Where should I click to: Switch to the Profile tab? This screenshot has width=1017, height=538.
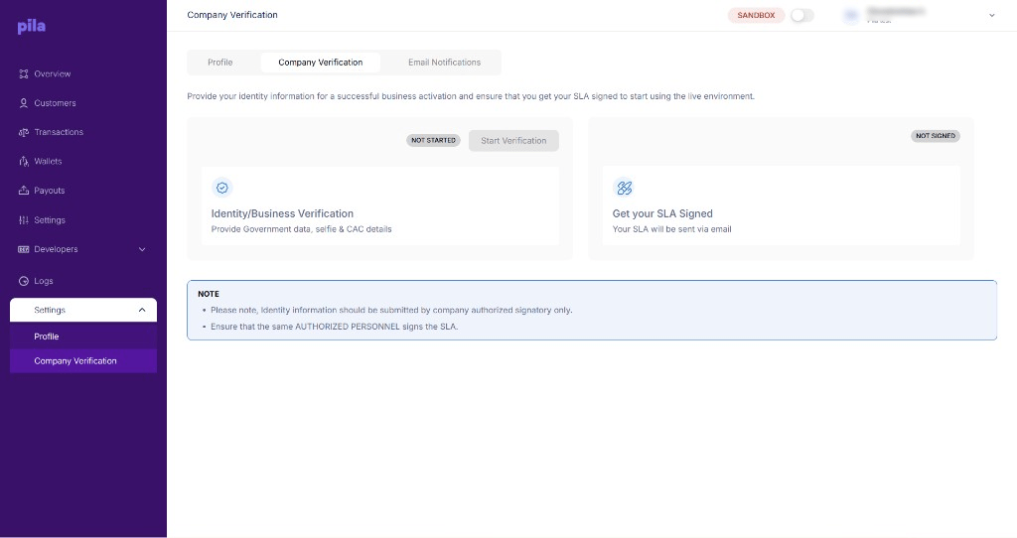[219, 63]
